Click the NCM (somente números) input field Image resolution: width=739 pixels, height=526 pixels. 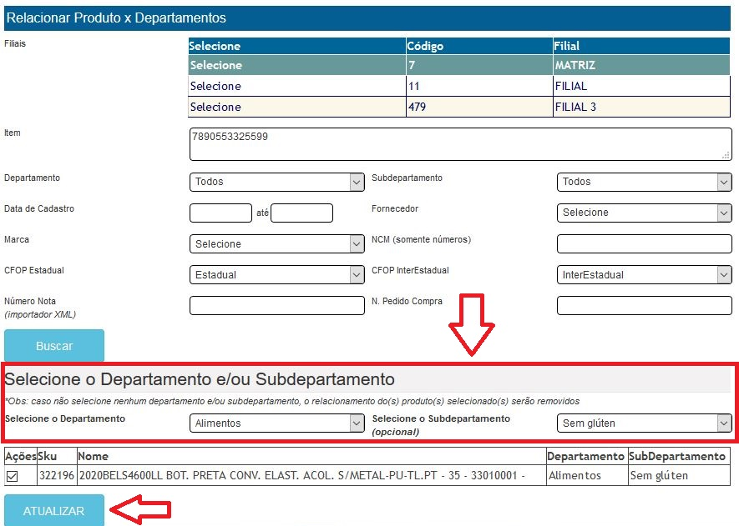tap(645, 243)
